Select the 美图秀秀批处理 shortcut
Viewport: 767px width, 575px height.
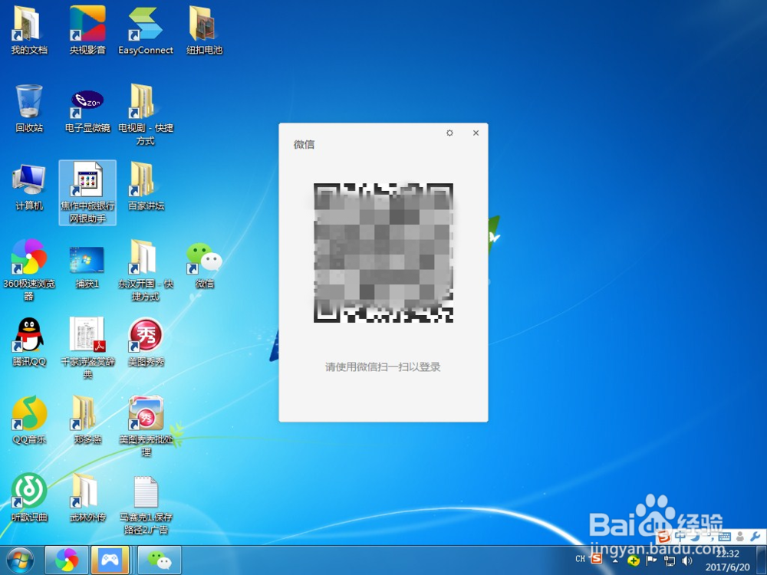click(146, 426)
